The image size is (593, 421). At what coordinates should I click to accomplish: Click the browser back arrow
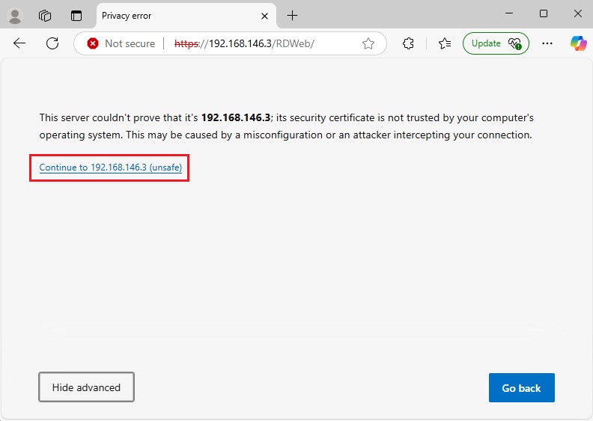pos(19,43)
